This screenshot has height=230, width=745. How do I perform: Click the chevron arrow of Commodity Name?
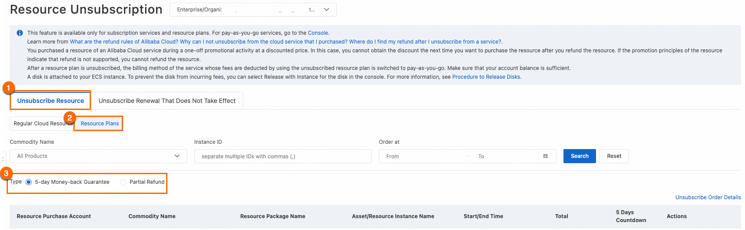point(177,156)
